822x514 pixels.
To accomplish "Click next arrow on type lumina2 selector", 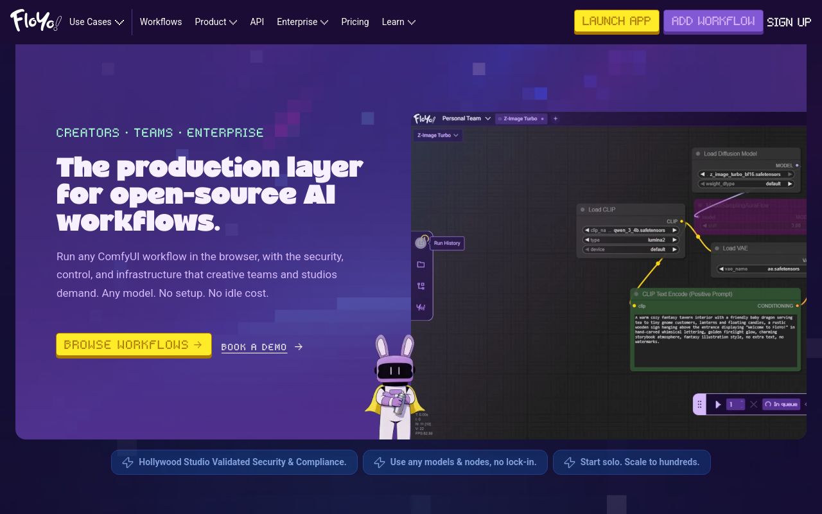I will (674, 240).
